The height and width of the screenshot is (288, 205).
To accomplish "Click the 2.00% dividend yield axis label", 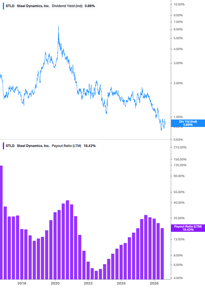I will 178,83.
